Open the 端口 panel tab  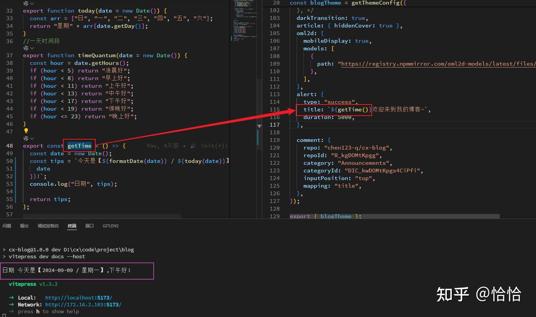[90, 226]
